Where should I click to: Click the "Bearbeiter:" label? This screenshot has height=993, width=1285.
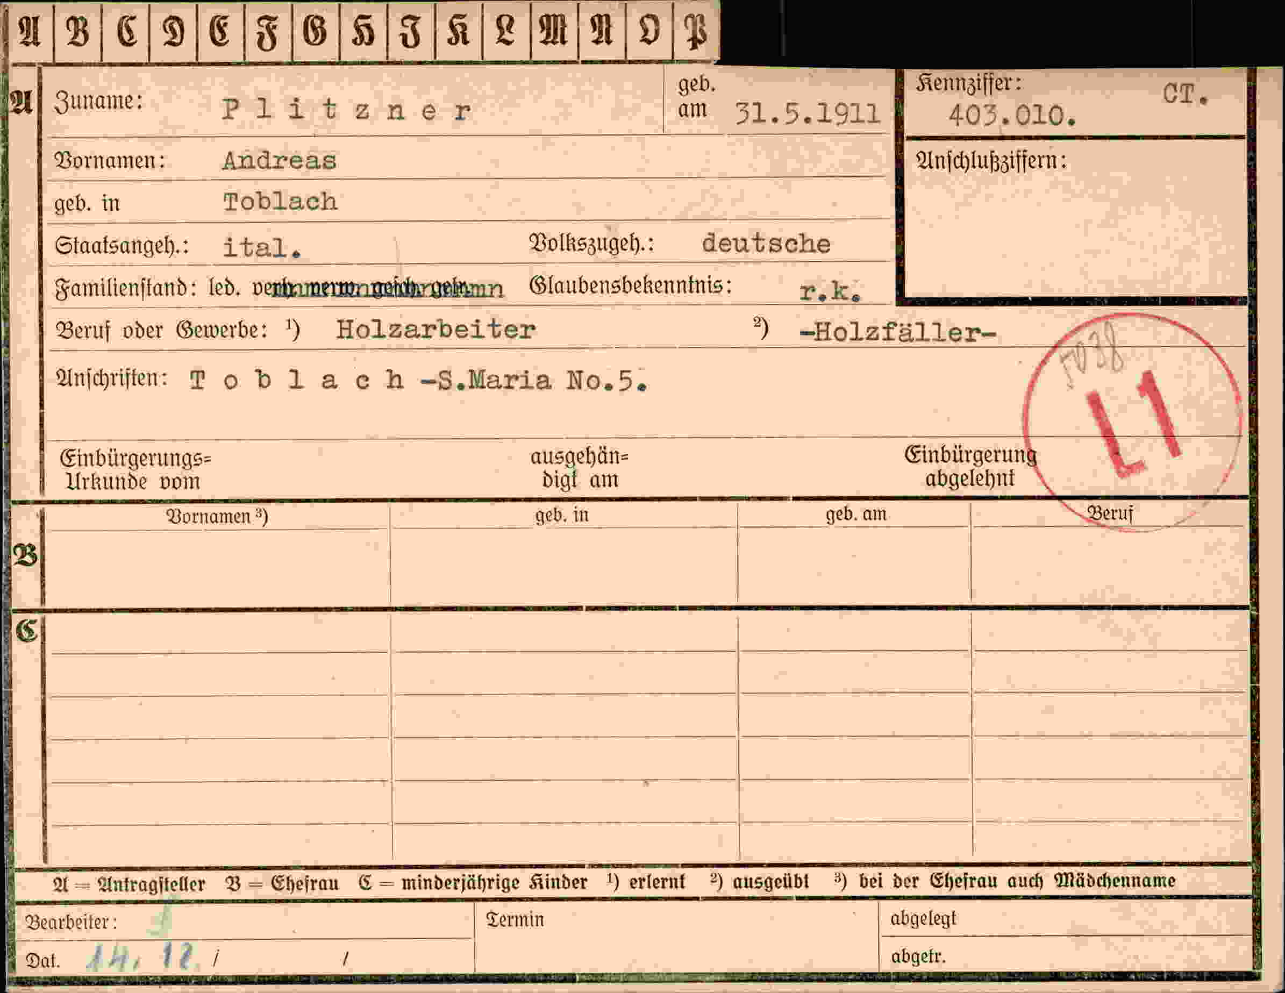pyautogui.click(x=71, y=922)
